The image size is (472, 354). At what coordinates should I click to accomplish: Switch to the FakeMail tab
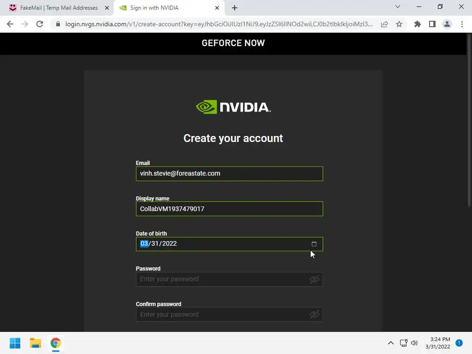(x=59, y=8)
